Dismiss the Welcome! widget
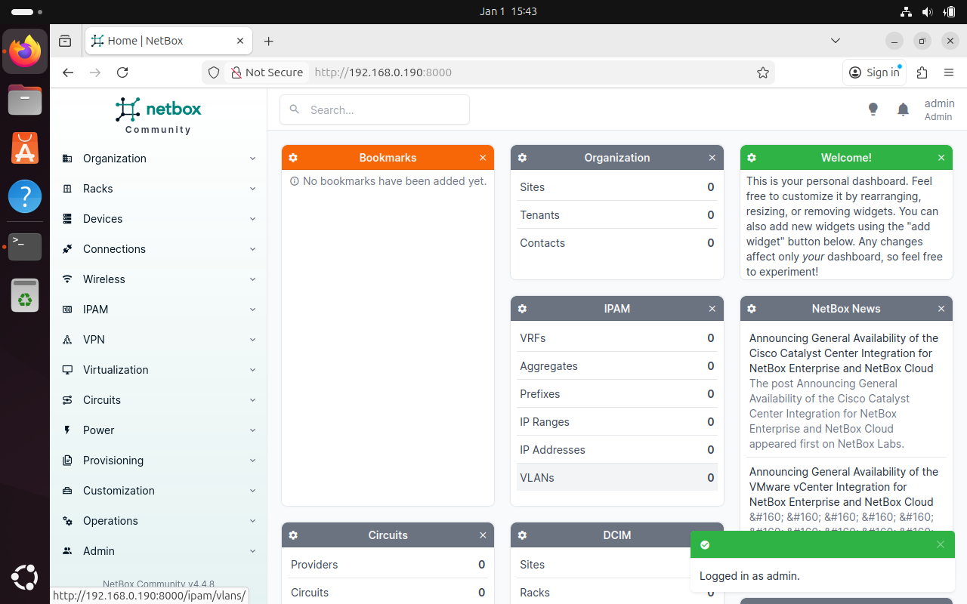This screenshot has width=967, height=604. tap(941, 158)
